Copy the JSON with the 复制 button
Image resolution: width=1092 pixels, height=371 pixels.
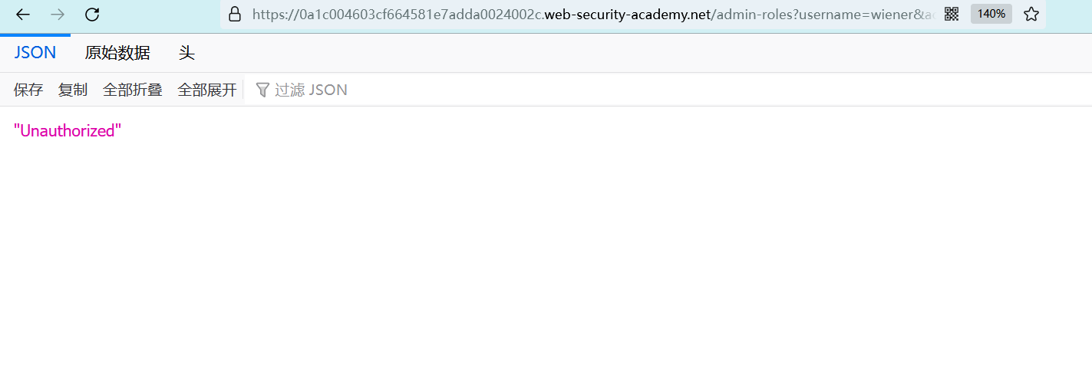click(73, 90)
